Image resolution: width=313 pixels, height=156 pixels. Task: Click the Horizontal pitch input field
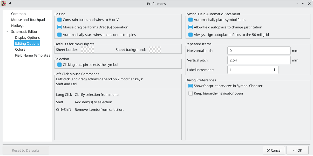click(x=258, y=51)
